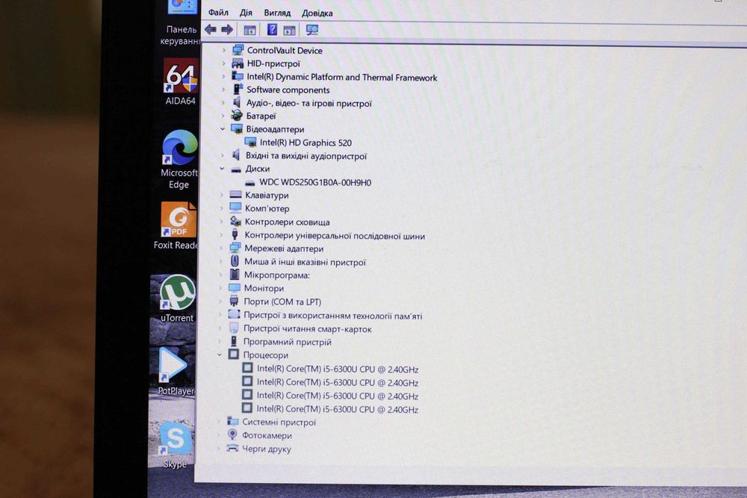Open the Microsoft Edge desktop shortcut

pos(179,159)
